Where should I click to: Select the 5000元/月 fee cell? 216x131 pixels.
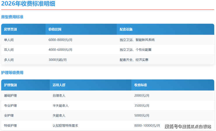(x=142, y=115)
